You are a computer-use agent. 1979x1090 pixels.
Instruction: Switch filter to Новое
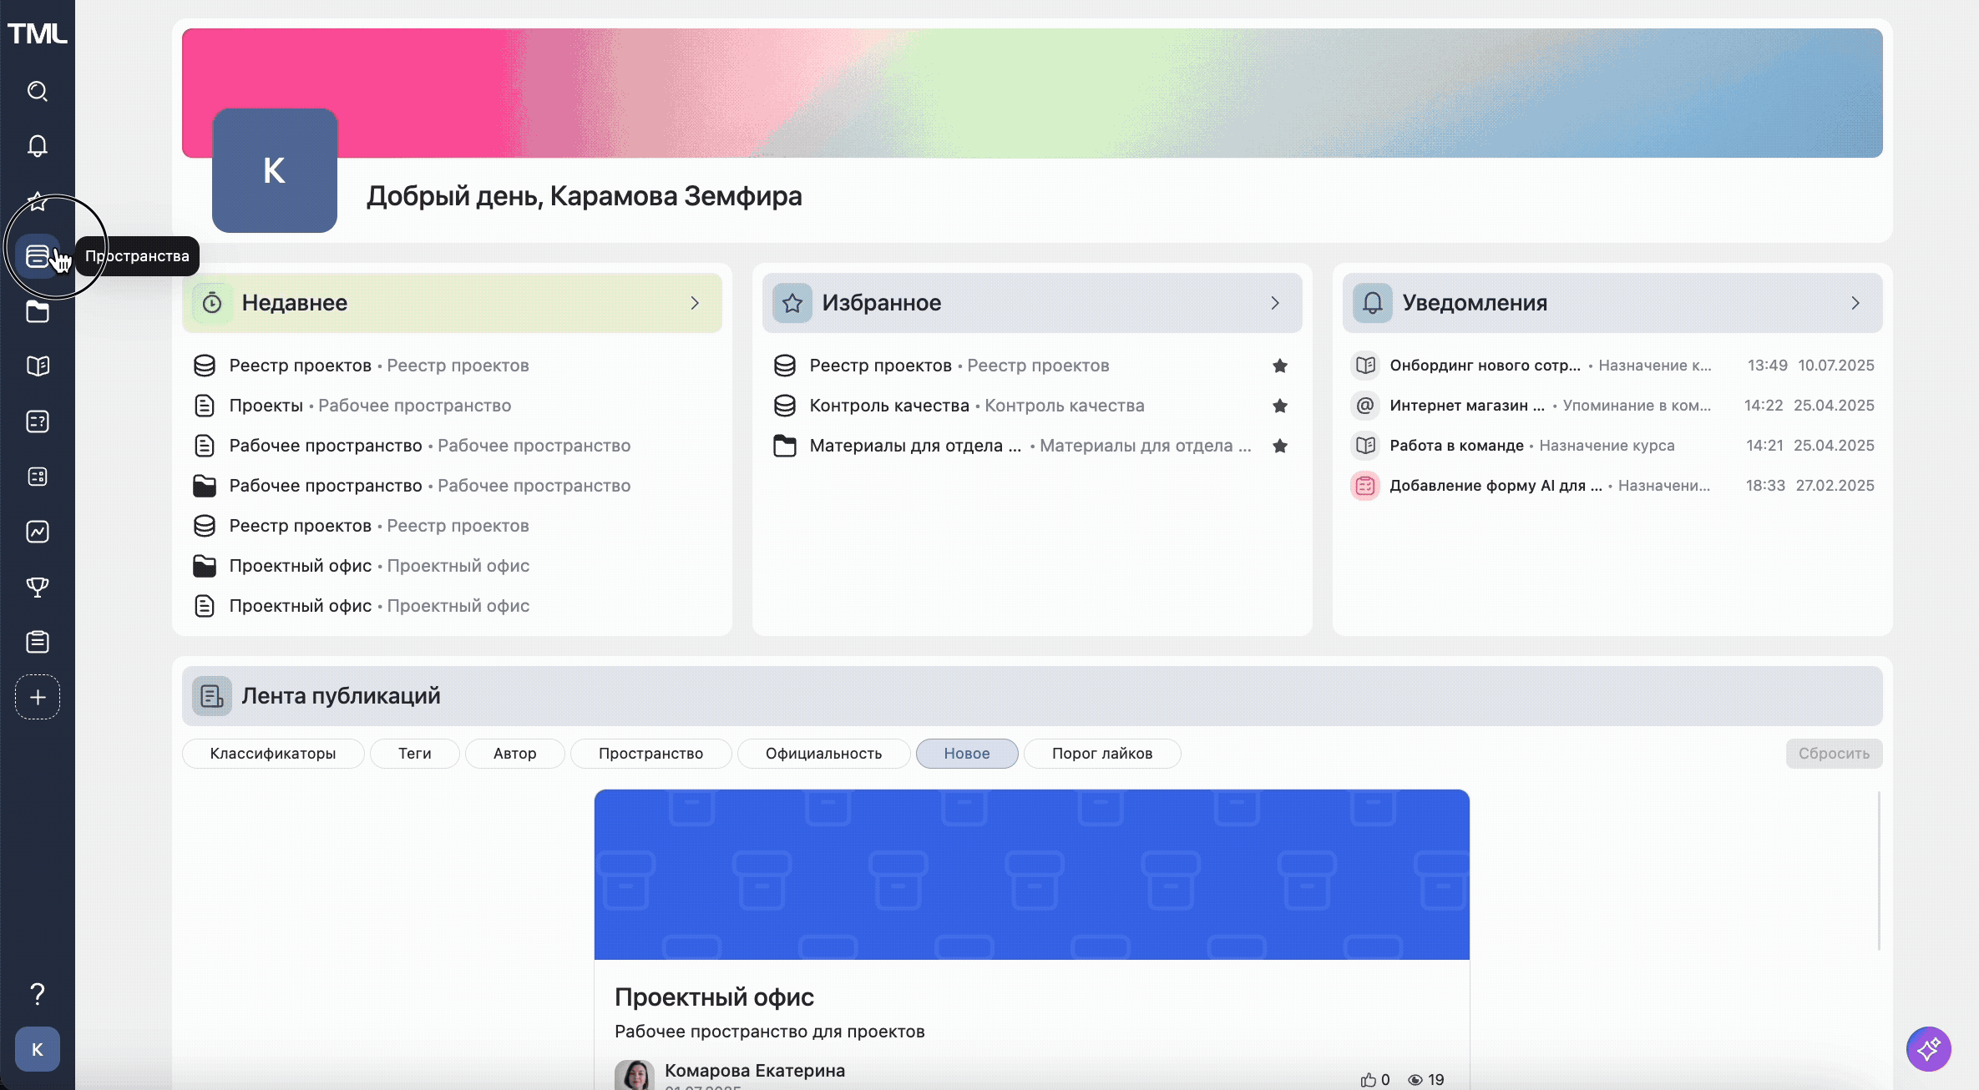click(966, 753)
